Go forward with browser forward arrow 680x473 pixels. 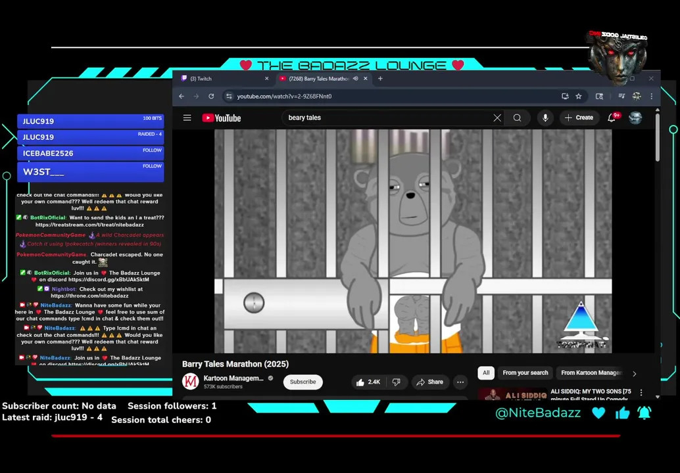point(196,96)
